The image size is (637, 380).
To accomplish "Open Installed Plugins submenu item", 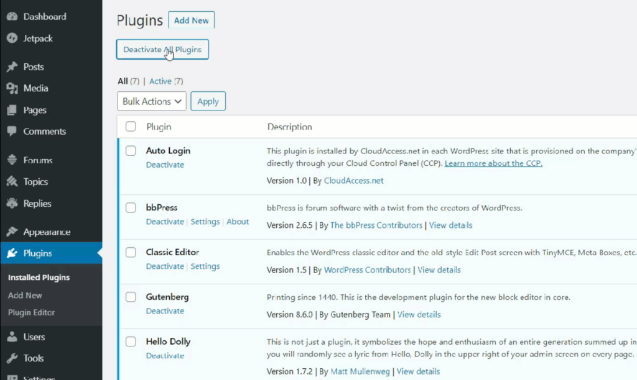I will 39,278.
